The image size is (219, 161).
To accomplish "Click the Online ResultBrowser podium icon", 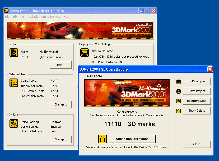I will click(102, 139).
